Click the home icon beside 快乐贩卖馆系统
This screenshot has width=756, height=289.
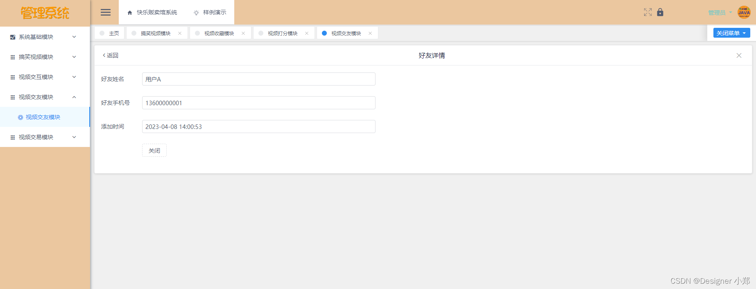130,13
